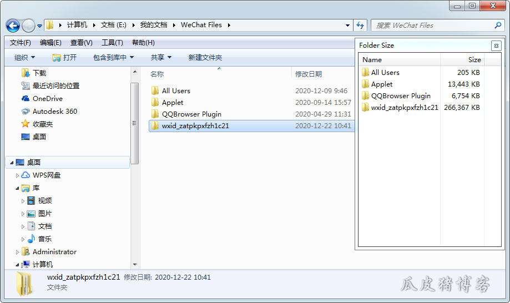Sort by Name column in Folder Size
Screen dimensions: 510x303
(x=401, y=60)
